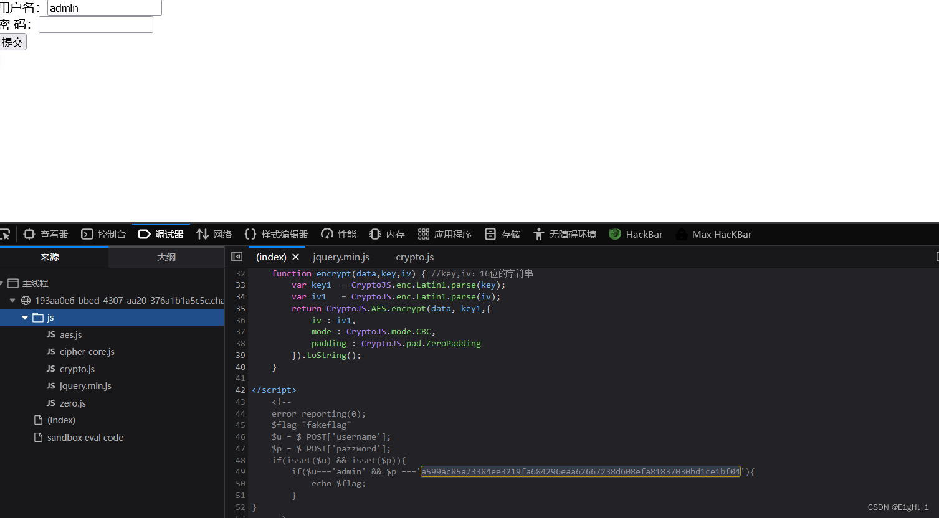Image resolution: width=939 pixels, height=518 pixels.
Task: Click the echo $flag; line
Action: [338, 483]
